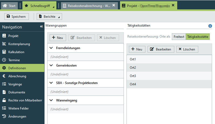Collapse the Gemeinkosten group chevron

tap(52, 65)
